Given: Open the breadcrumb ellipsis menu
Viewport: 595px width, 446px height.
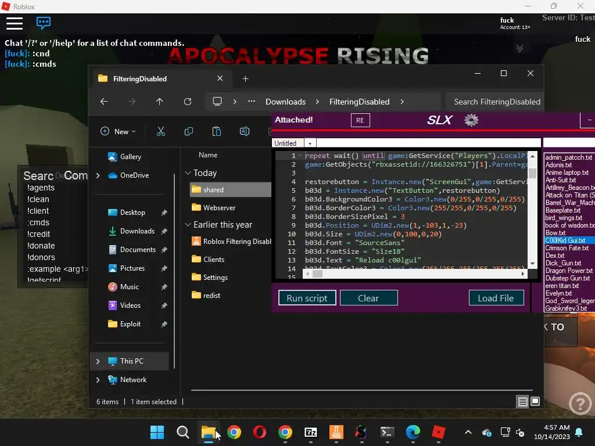Looking at the screenshot, I should click(x=251, y=102).
